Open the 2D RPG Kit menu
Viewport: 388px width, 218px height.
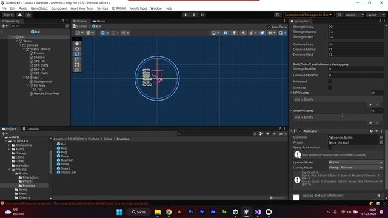click(119, 8)
